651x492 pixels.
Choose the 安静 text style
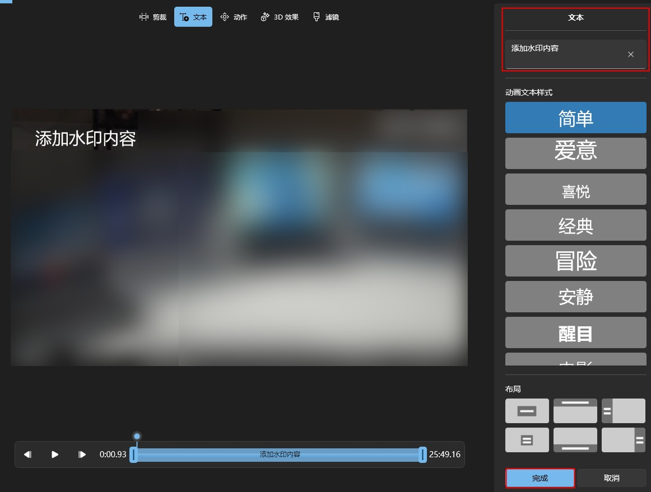575,297
